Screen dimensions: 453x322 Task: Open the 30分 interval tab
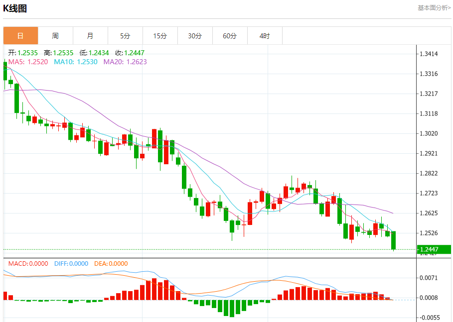[195, 36]
